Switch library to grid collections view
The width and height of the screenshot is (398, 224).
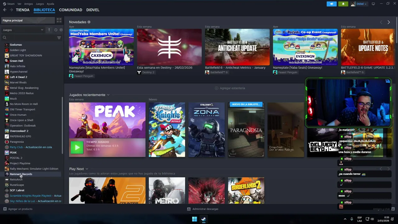[59, 20]
